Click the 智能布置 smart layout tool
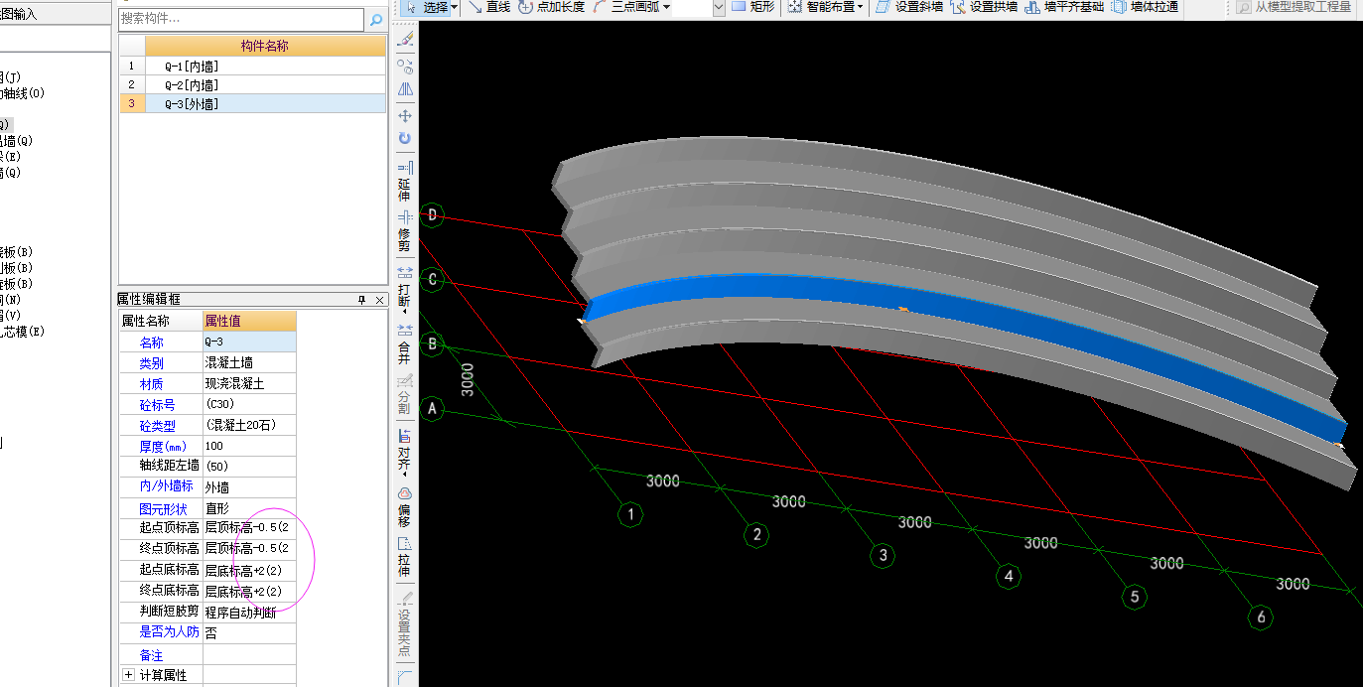This screenshot has height=687, width=1363. (819, 7)
